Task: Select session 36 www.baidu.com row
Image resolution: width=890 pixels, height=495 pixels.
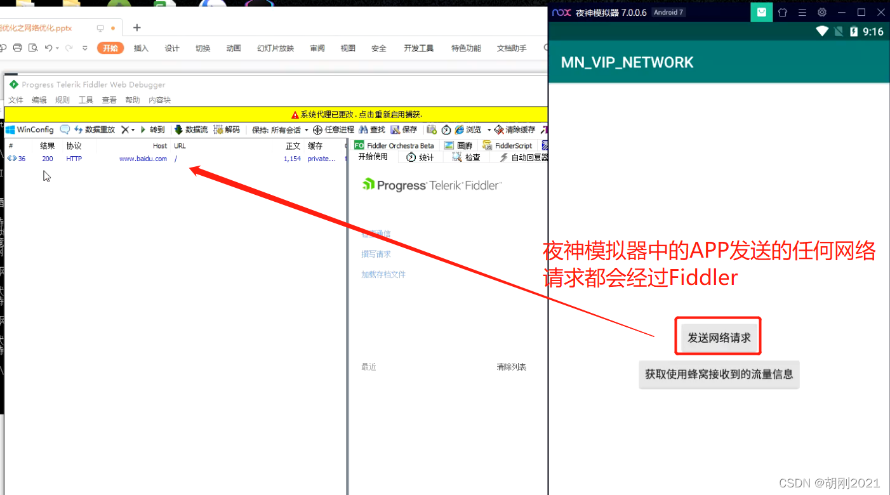Action: pyautogui.click(x=175, y=159)
